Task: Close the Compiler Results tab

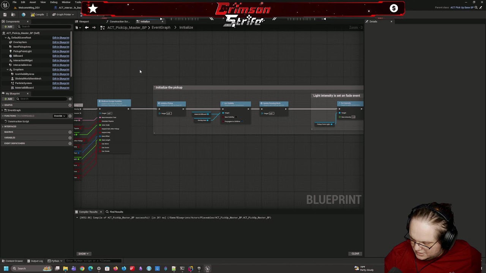Action: (101, 212)
